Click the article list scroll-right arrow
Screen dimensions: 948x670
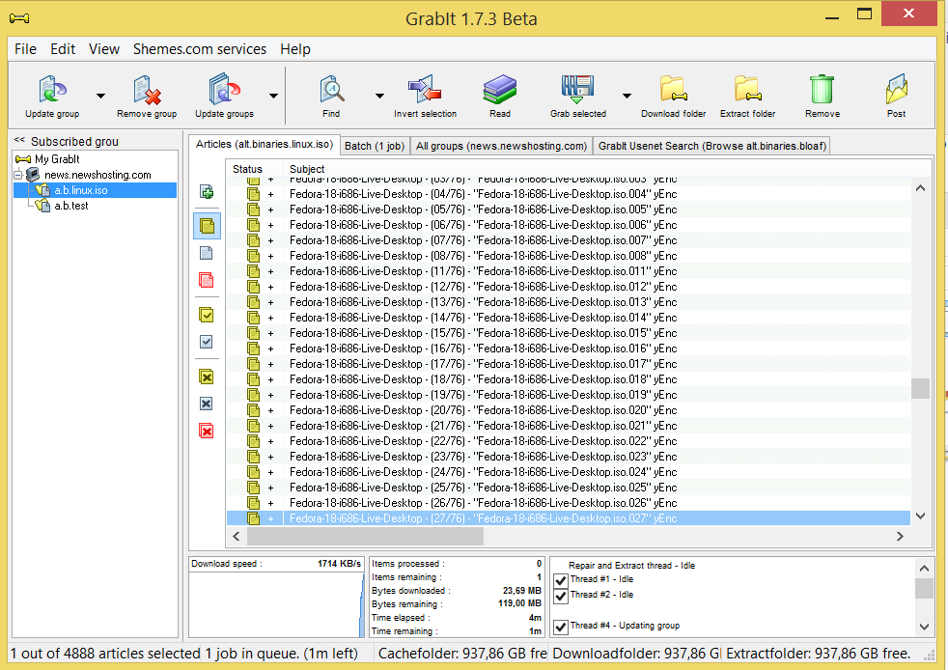coord(900,536)
